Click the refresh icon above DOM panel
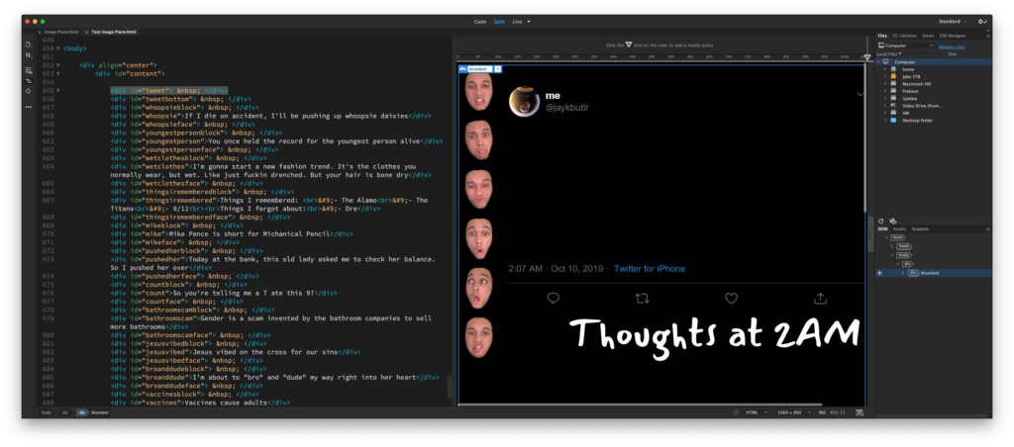This screenshot has width=1014, height=447. pyautogui.click(x=882, y=222)
